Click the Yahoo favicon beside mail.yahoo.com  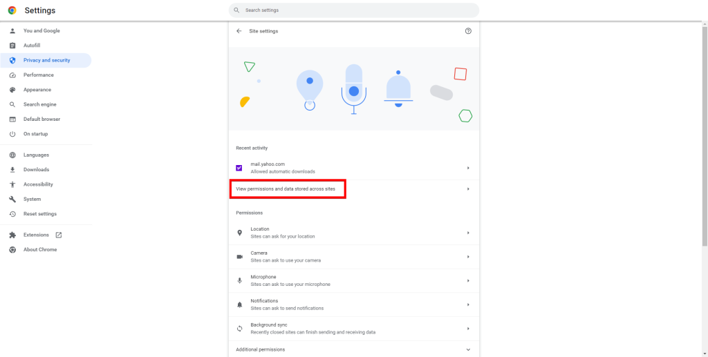tap(239, 168)
